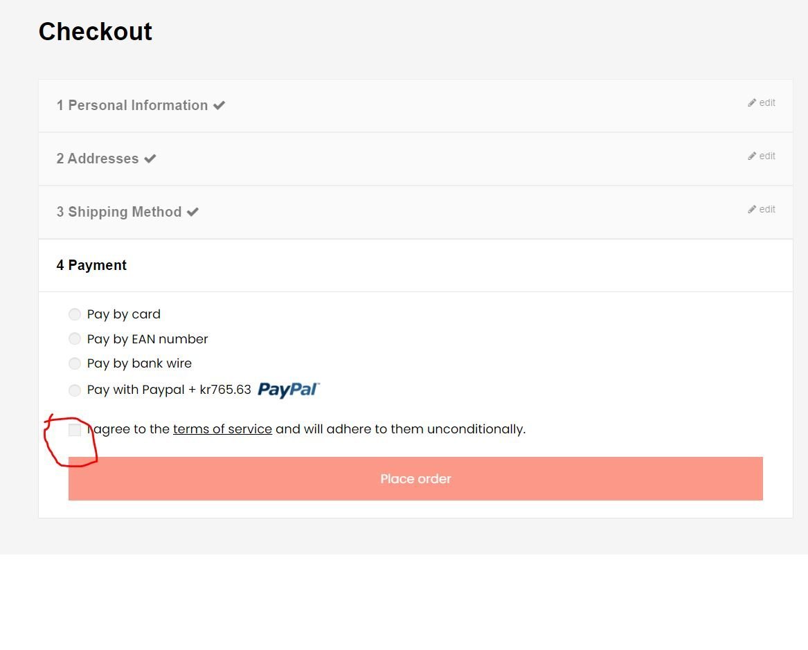Expand the 2 Addresses step

[415, 159]
